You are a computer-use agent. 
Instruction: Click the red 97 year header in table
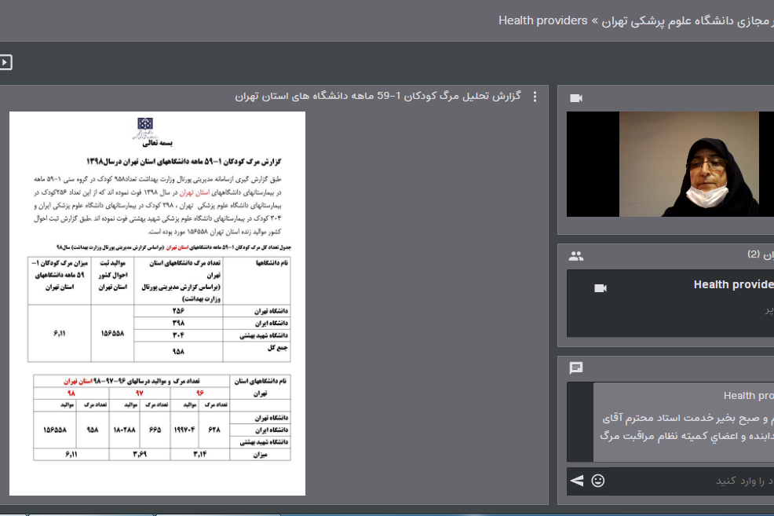pyautogui.click(x=140, y=392)
